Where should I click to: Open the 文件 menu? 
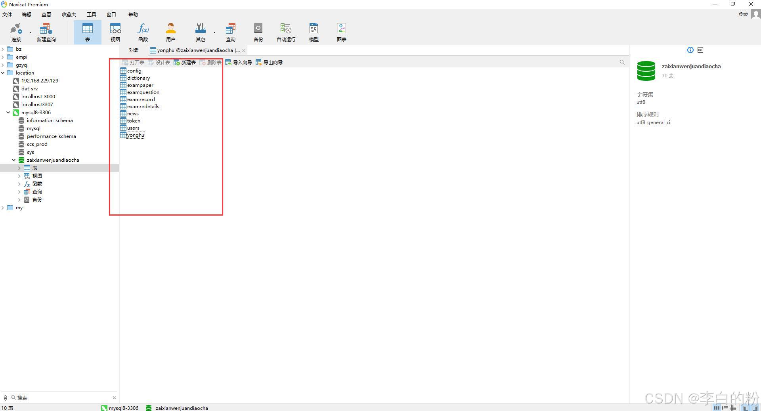click(7, 15)
